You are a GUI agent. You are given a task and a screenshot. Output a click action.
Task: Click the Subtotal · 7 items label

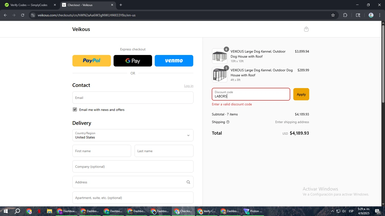225,114
